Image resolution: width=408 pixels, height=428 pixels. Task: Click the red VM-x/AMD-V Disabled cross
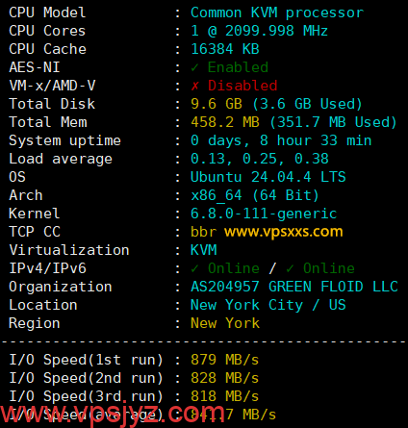(x=194, y=86)
